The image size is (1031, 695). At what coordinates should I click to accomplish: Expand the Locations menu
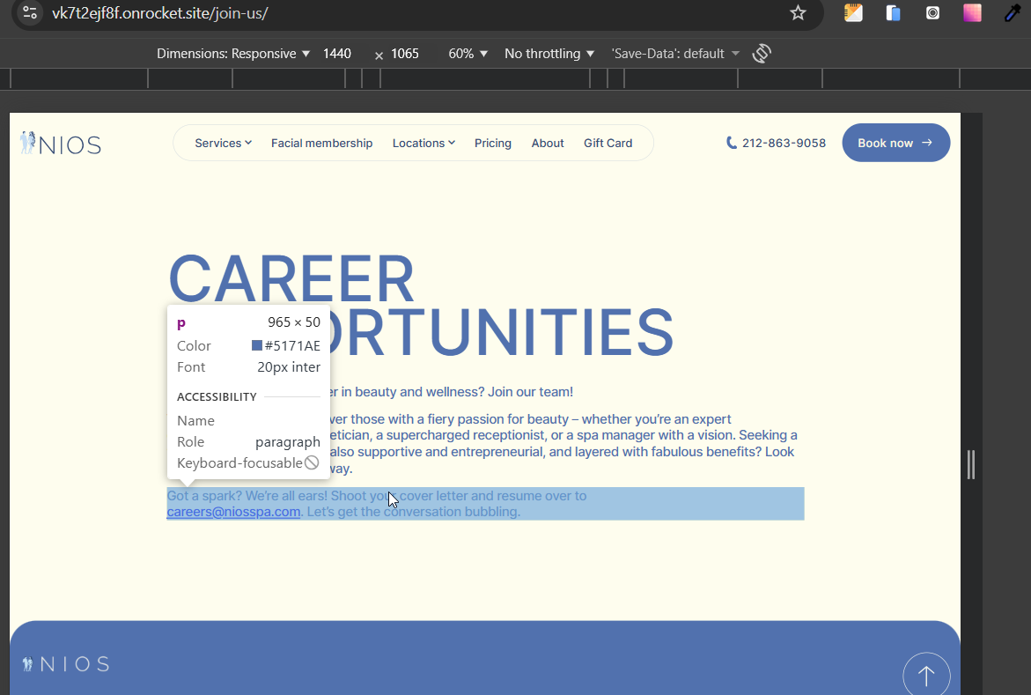(423, 143)
